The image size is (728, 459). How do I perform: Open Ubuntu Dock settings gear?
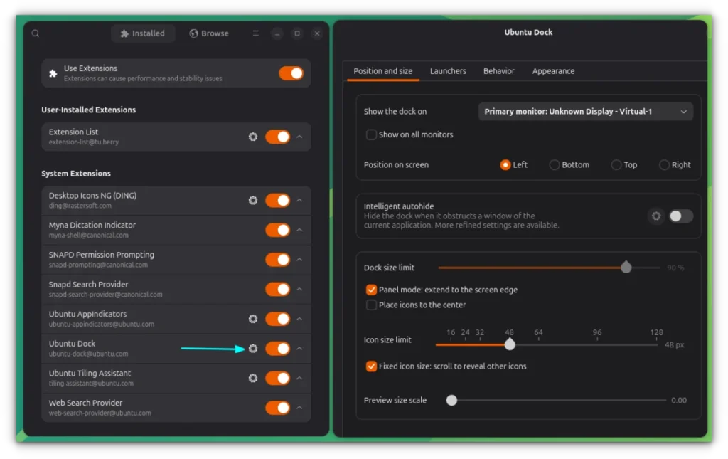253,349
